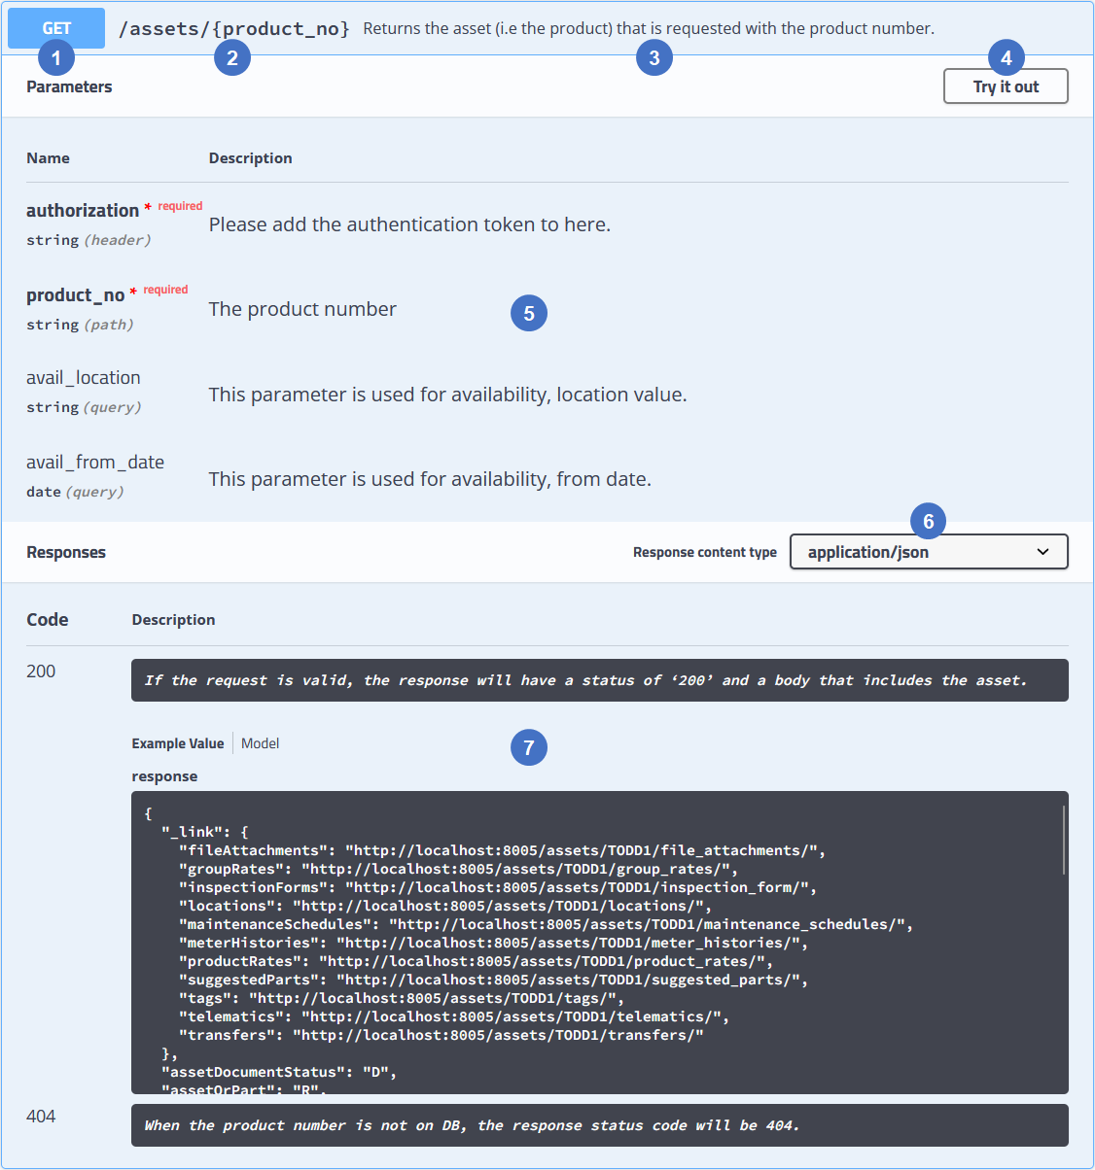
Task: Click the circled number 7 badge
Action: click(529, 747)
